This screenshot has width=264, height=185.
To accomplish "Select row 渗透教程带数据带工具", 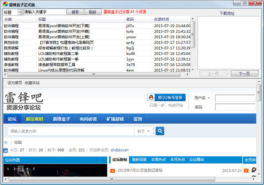I will pos(97,65).
